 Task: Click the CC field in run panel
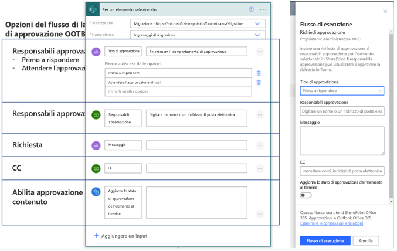(x=343, y=172)
